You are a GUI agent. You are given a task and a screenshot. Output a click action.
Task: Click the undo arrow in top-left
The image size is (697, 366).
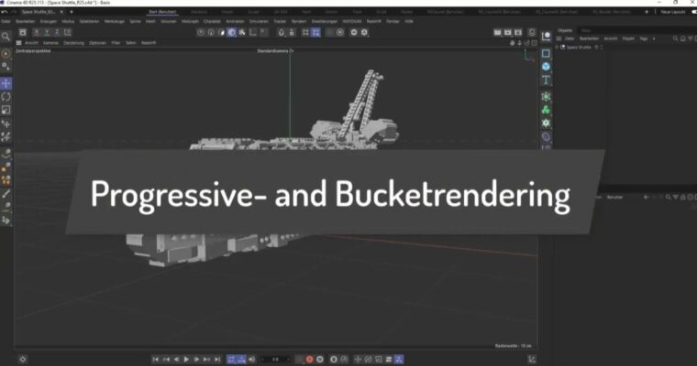tap(4, 12)
